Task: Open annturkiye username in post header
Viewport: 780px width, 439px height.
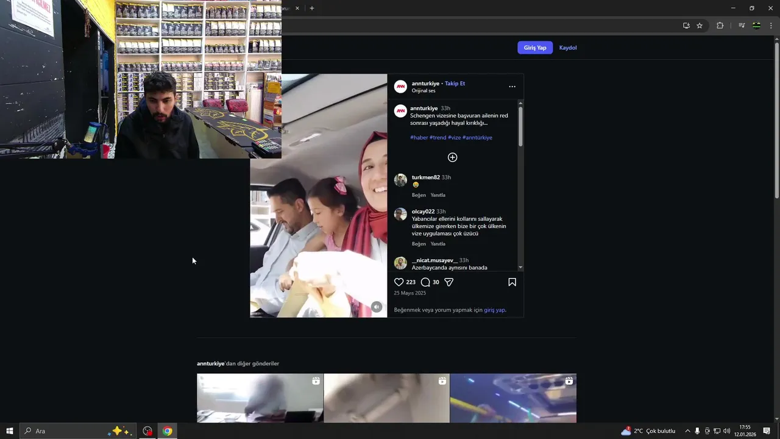Action: click(x=425, y=84)
